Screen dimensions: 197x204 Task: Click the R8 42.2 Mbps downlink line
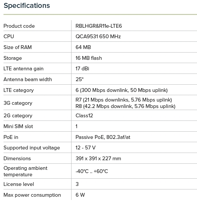[125, 106]
